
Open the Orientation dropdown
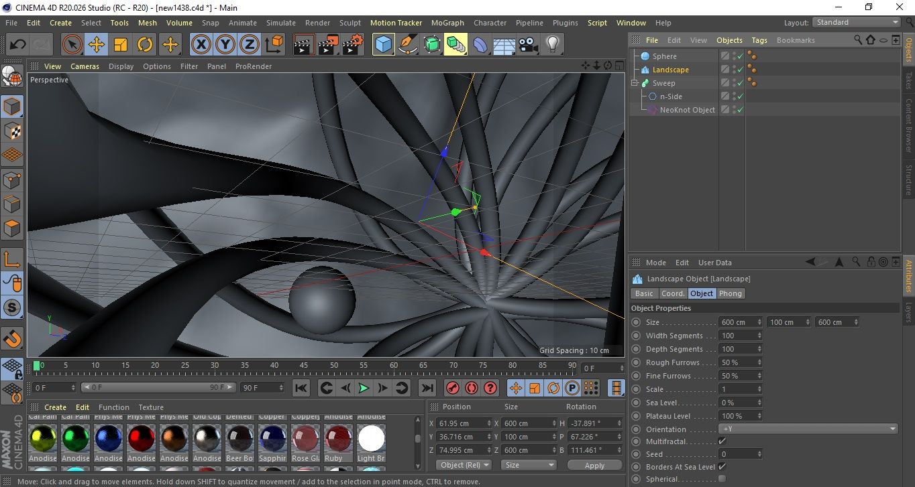(x=808, y=429)
